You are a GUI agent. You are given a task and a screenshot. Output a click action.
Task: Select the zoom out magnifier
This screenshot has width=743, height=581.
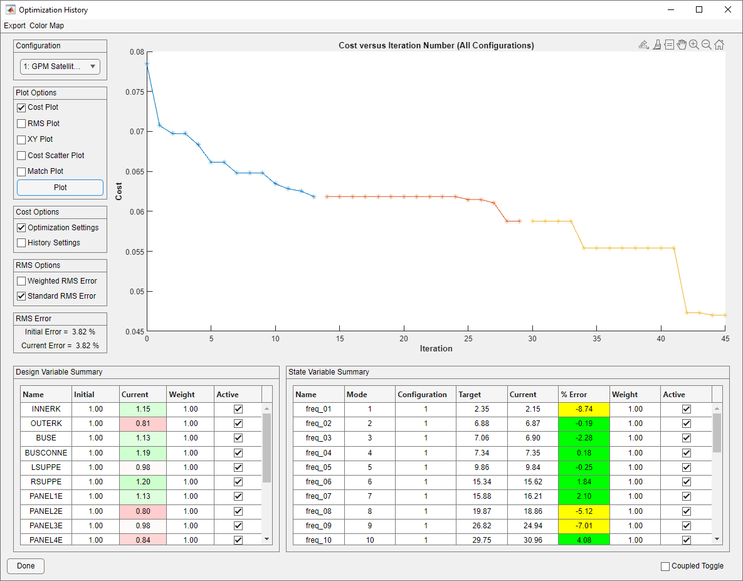click(x=707, y=45)
